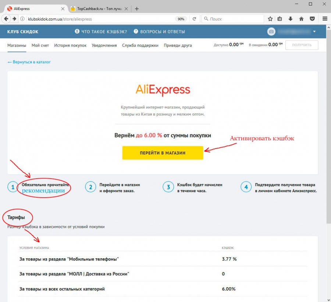The image size is (331, 302).
Task: Click the всех остальных категорий row text
Action: point(62,289)
